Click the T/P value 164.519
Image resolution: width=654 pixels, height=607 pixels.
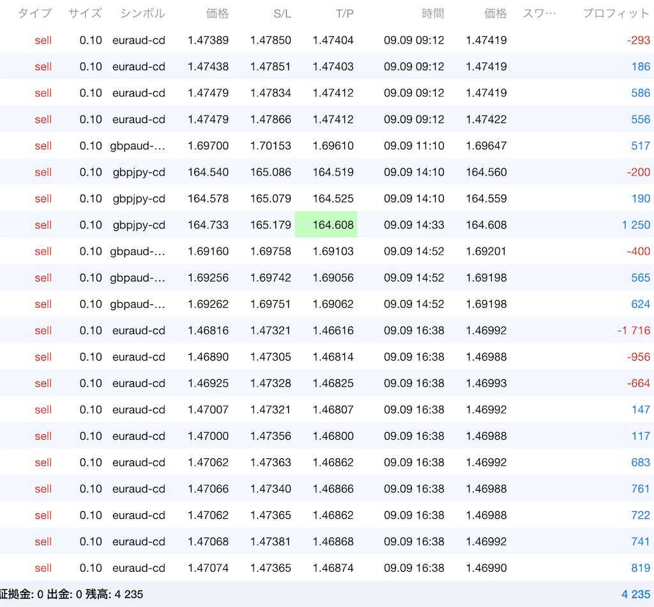click(x=333, y=172)
